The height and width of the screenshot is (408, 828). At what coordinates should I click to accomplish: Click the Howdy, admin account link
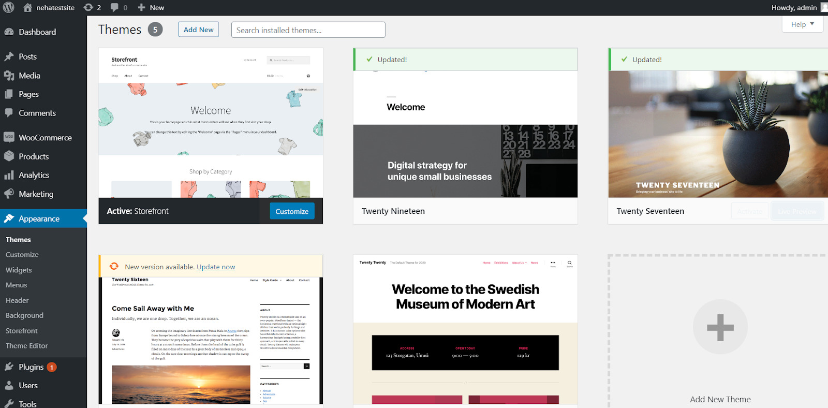(794, 7)
